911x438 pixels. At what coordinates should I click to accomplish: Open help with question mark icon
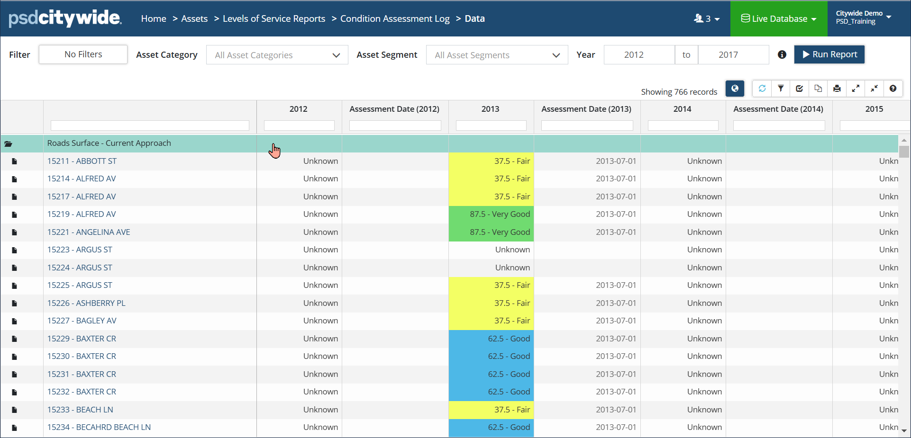(893, 89)
